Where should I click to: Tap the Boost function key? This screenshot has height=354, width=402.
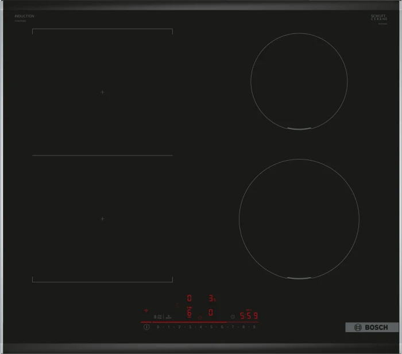click(x=168, y=317)
